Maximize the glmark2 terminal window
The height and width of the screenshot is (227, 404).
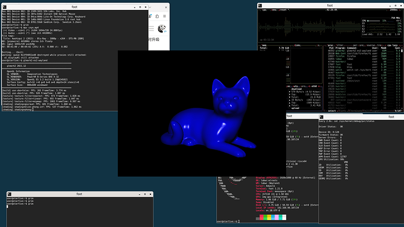[140, 7]
